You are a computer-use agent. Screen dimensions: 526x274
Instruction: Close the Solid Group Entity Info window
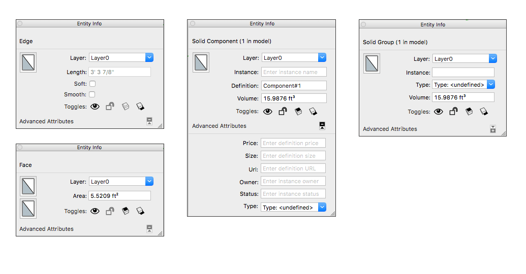click(364, 24)
